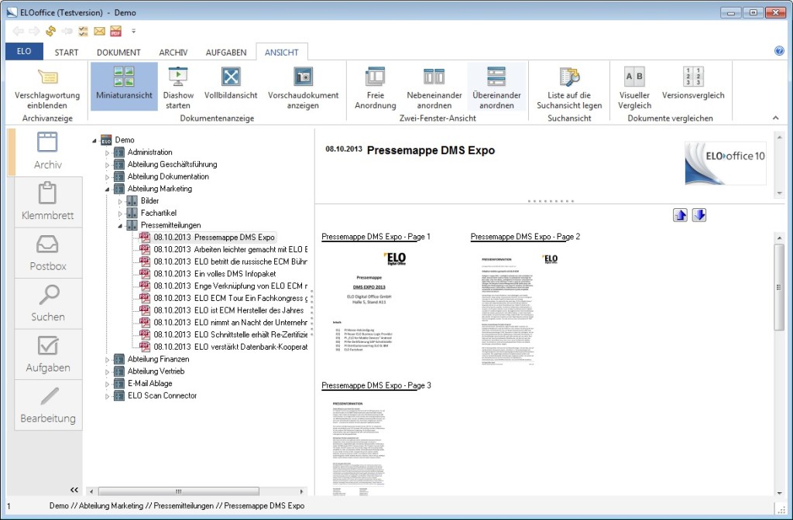Open the ARCHIV ribbon tab

point(173,53)
